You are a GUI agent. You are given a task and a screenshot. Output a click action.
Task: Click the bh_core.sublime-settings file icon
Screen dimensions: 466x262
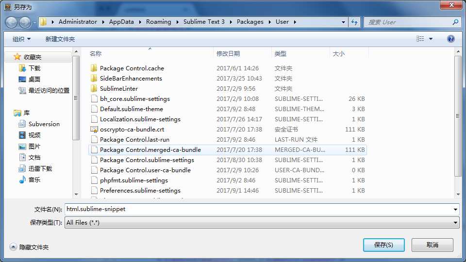coord(94,98)
